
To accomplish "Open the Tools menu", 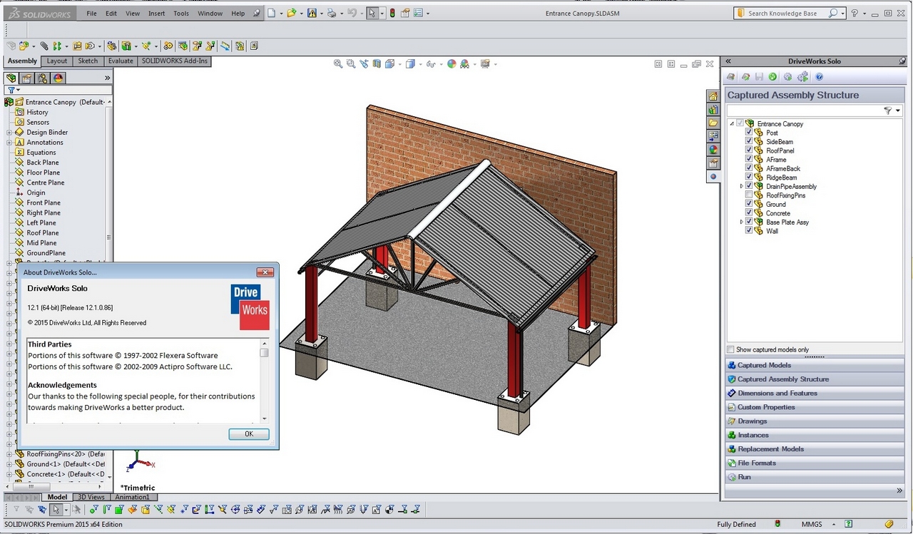I will tap(181, 13).
